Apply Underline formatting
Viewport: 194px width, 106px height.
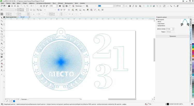point(136,6)
